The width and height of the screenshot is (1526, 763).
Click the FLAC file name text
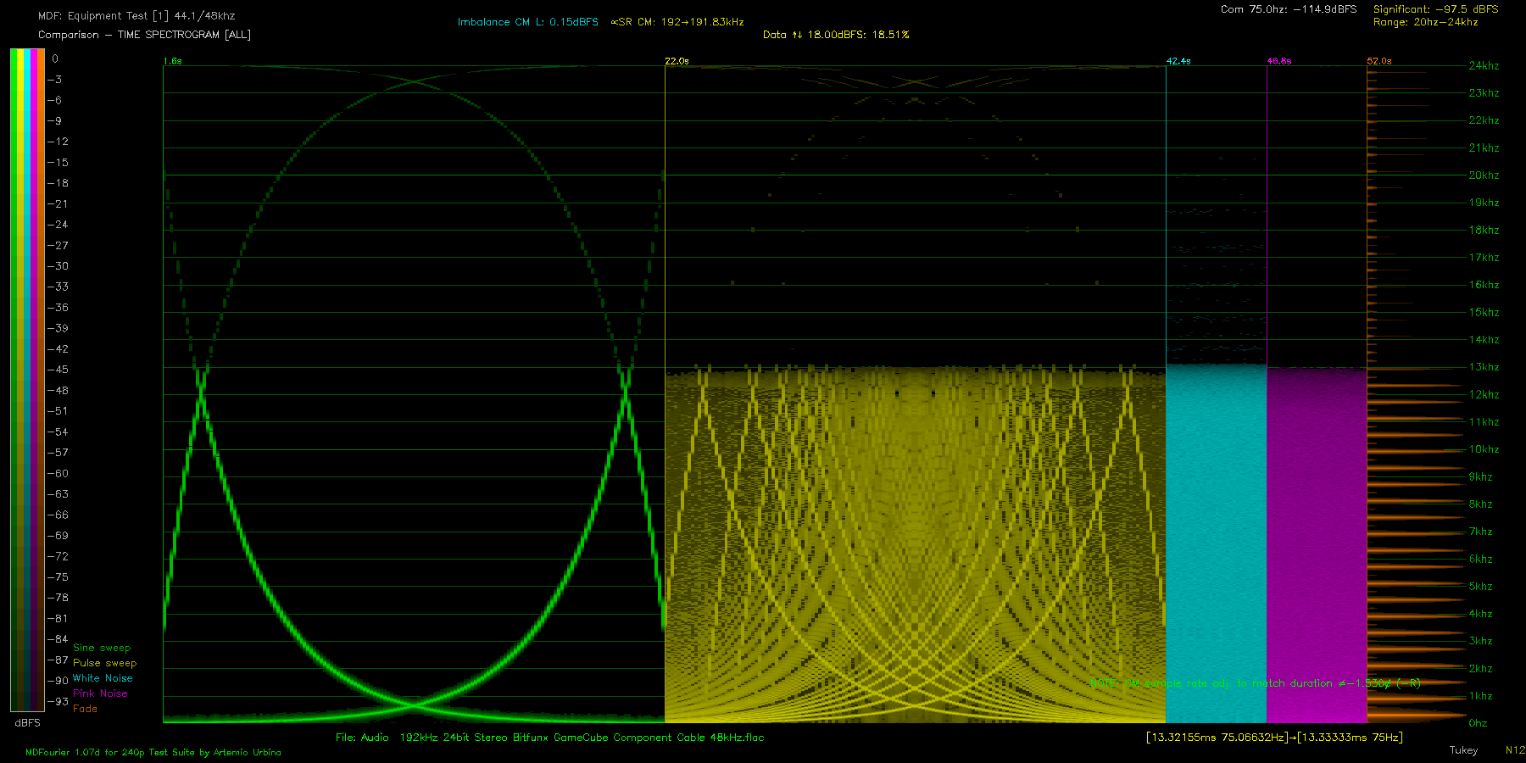pyautogui.click(x=549, y=738)
